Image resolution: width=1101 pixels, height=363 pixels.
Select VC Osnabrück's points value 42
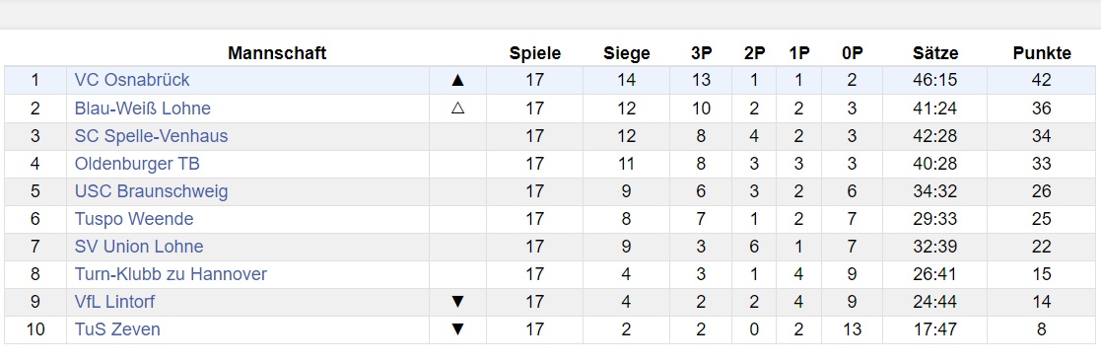pyautogui.click(x=1041, y=80)
